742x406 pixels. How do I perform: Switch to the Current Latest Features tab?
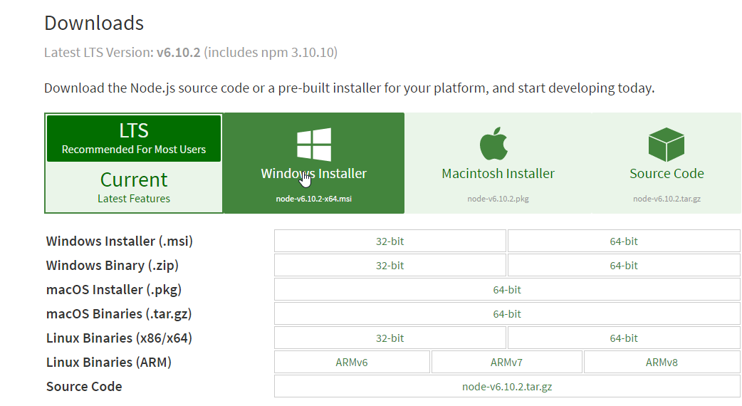click(x=134, y=187)
